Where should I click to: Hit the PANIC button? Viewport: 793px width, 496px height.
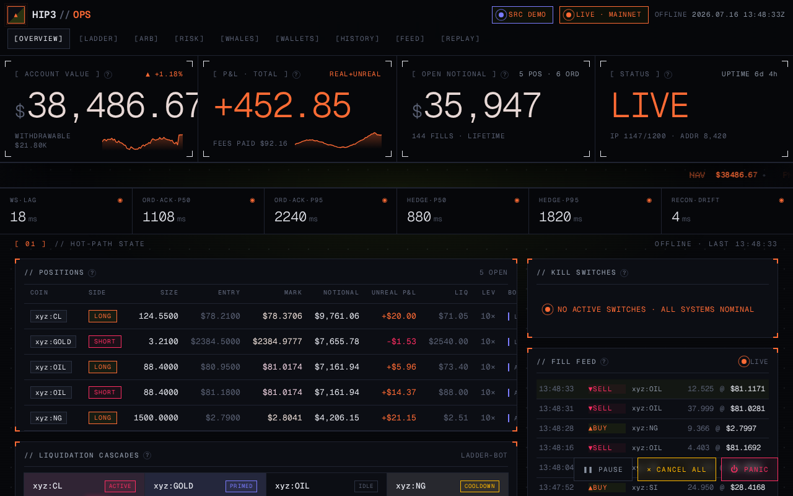pyautogui.click(x=750, y=469)
